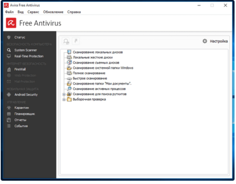Select the Быстрое сканирование profile
This screenshot has height=184, width=236.
click(x=90, y=78)
